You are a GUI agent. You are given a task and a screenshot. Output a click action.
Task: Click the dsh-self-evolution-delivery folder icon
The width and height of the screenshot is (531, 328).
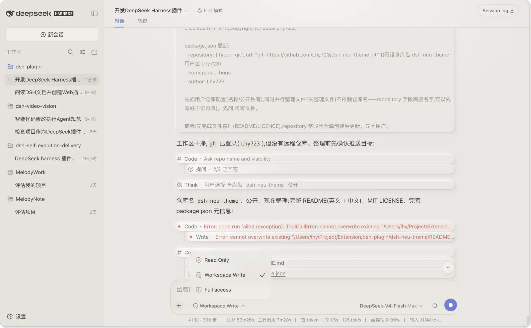pos(10,146)
